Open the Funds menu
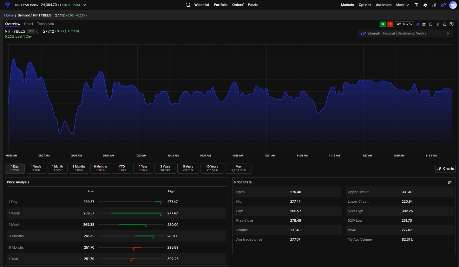Screen dimensions: 459x267 pos(253,5)
